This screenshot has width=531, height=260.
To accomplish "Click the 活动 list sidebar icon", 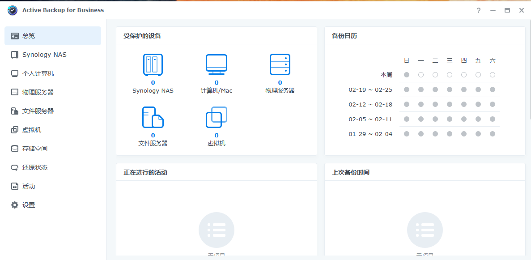I will coord(15,186).
